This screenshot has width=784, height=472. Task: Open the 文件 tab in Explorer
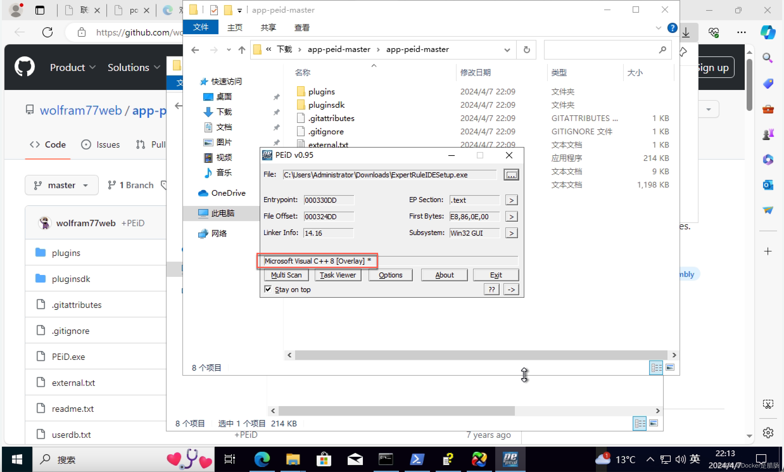point(201,27)
